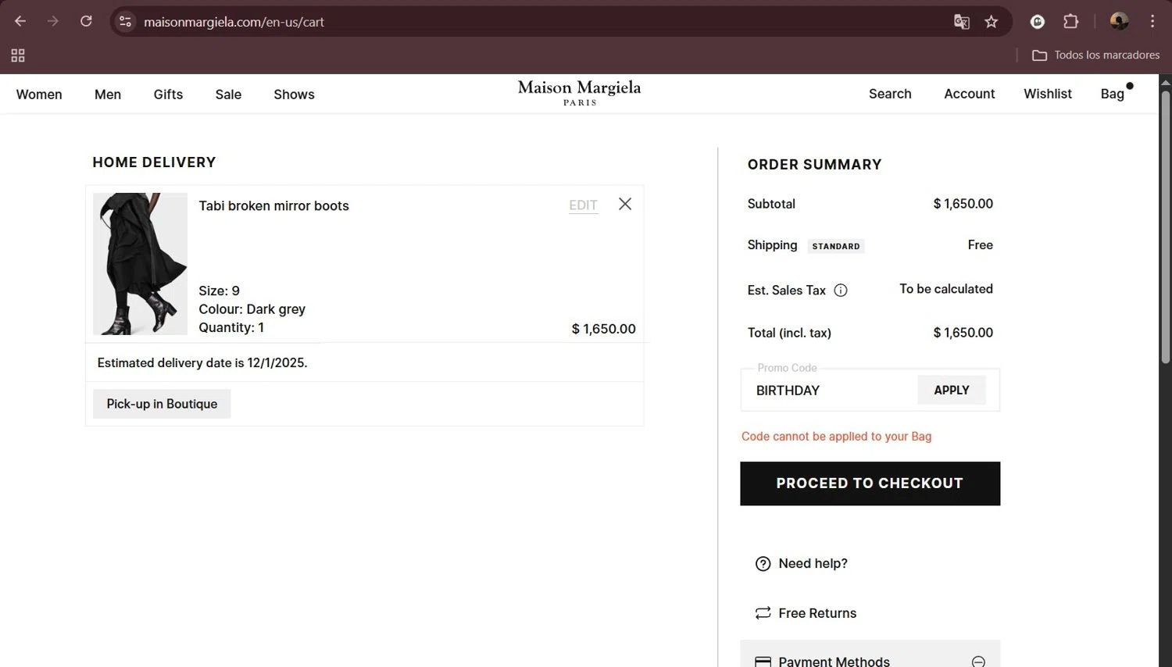Viewport: 1172px width, 667px height.
Task: Open the Chrome three-dot menu
Action: [1152, 22]
